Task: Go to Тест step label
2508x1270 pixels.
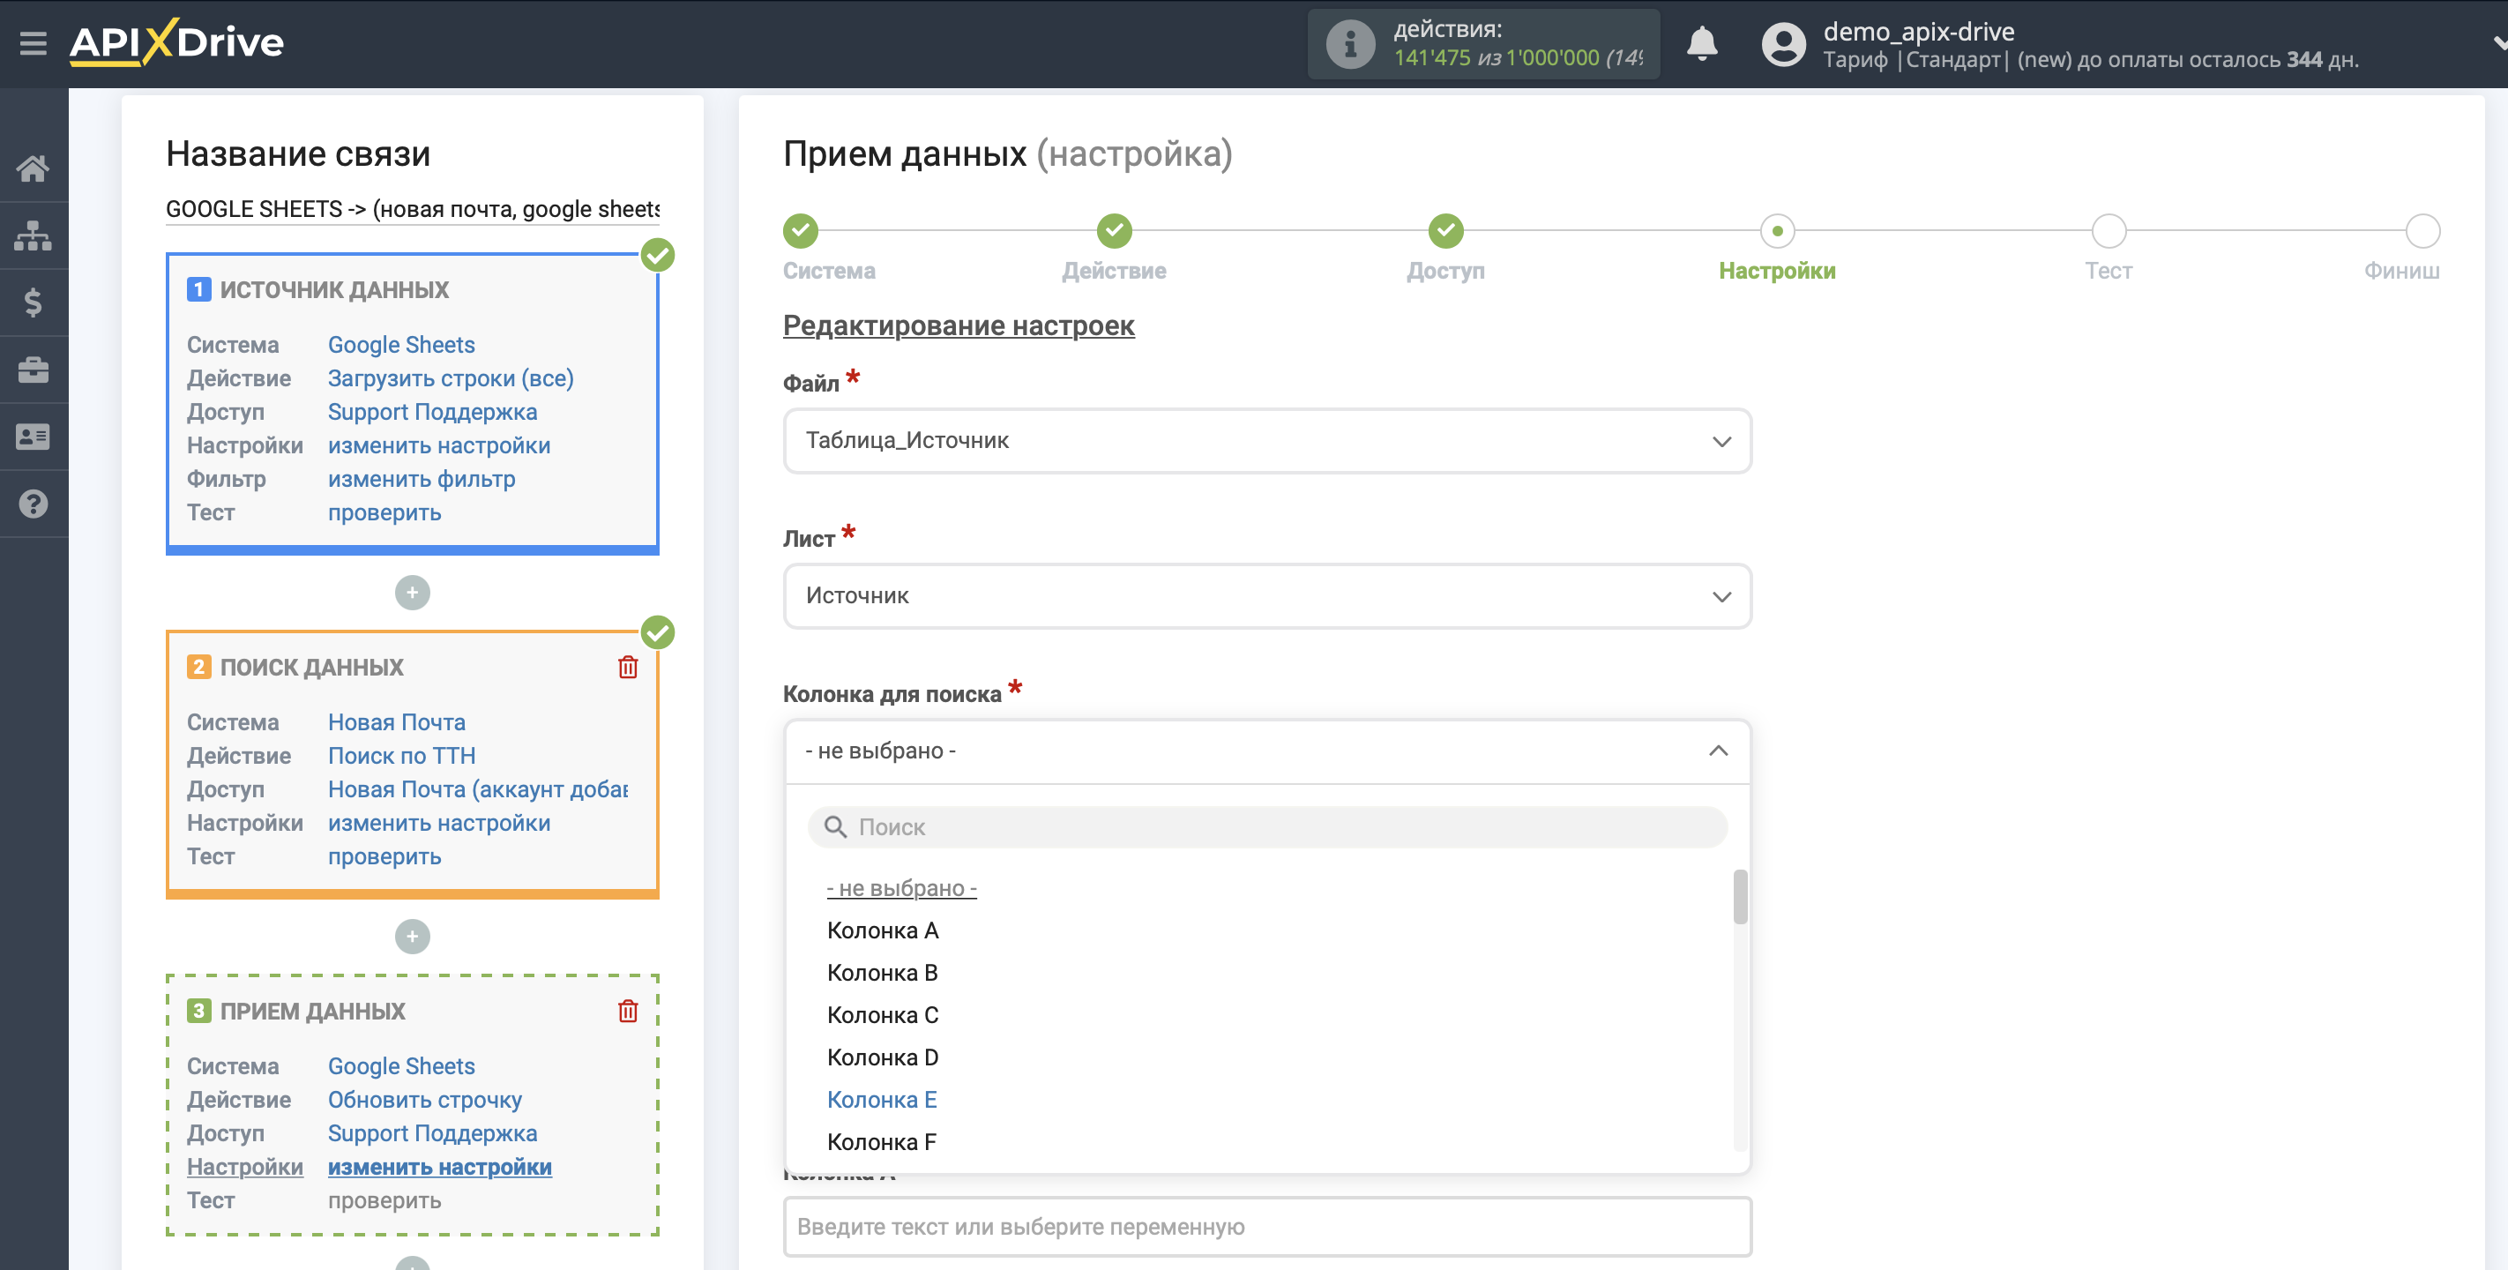Action: 2109,271
